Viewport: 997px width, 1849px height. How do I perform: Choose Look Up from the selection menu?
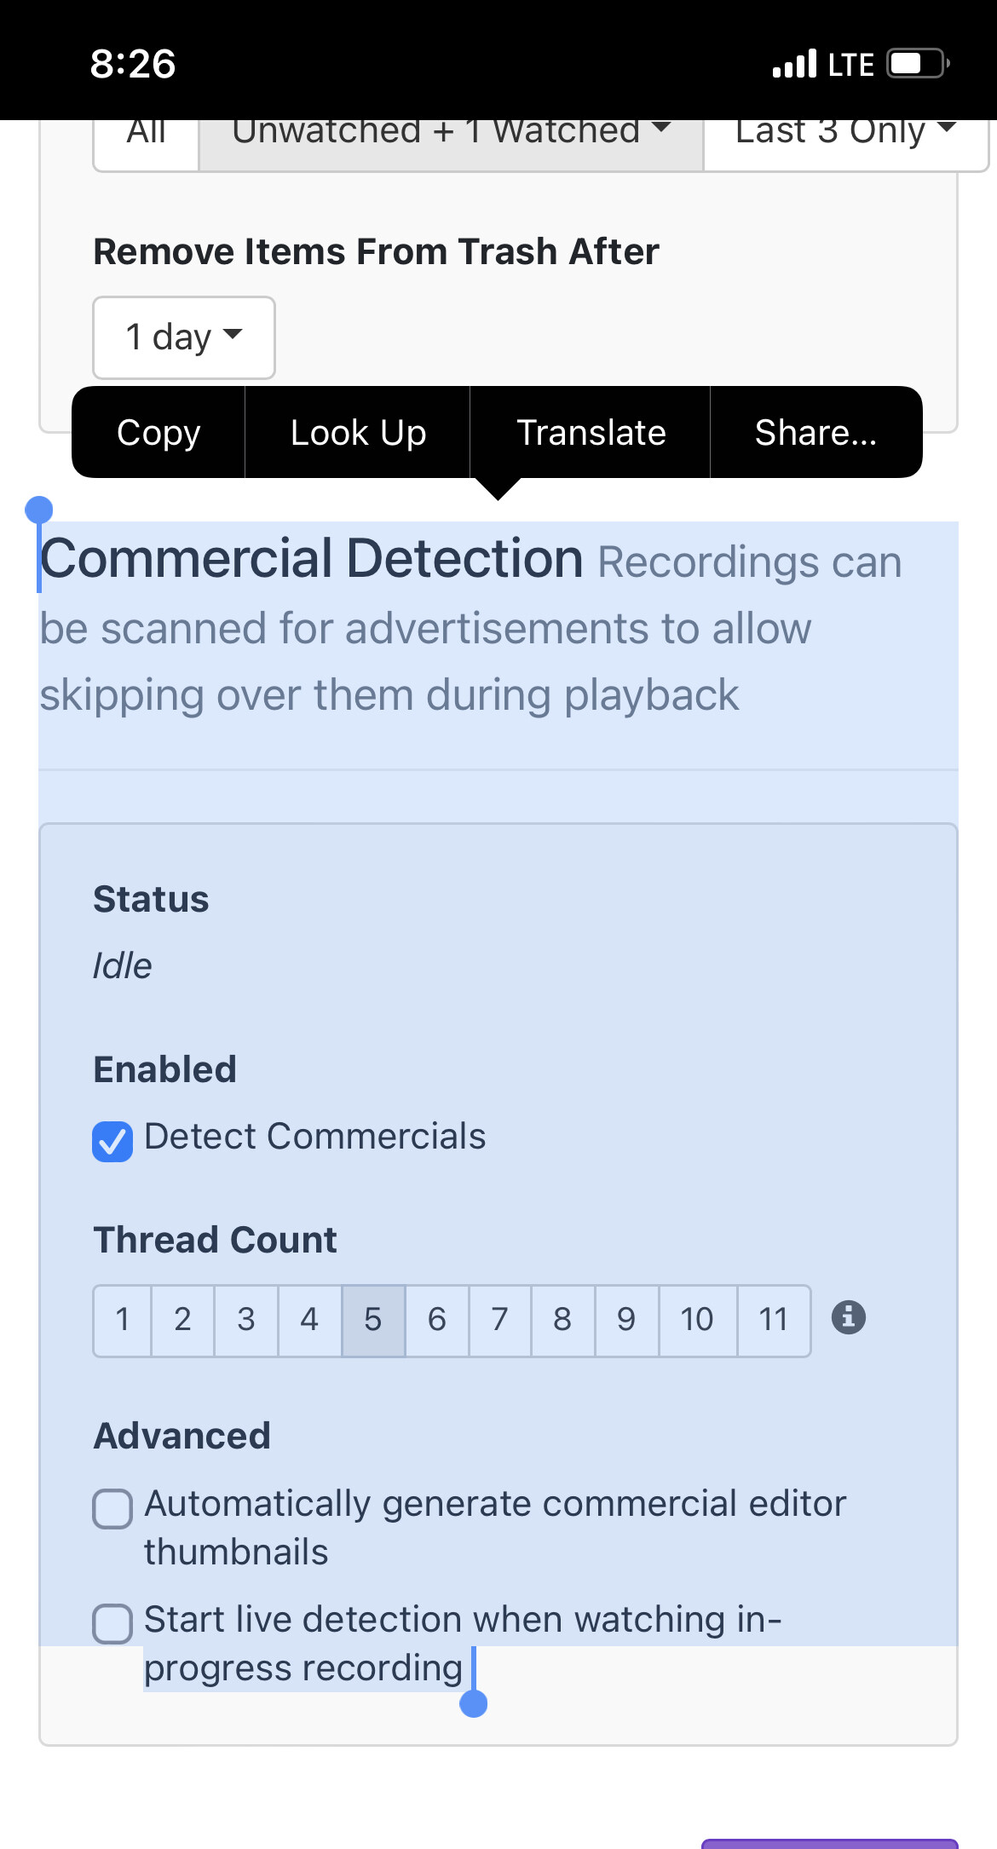point(358,433)
